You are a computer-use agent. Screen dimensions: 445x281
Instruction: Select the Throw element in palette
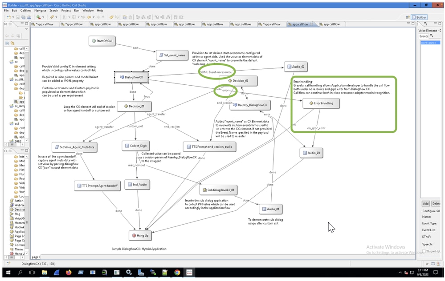[x=16, y=249]
